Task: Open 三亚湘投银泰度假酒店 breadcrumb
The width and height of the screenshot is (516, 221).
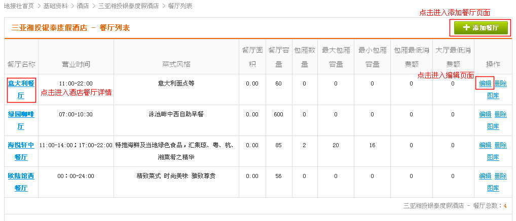Action: (128, 6)
